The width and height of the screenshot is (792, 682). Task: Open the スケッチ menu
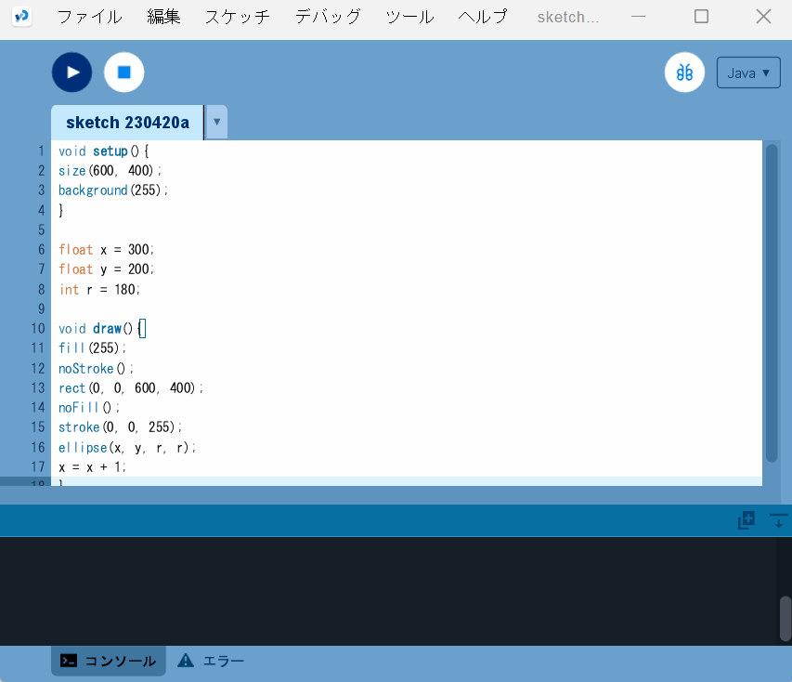(238, 17)
